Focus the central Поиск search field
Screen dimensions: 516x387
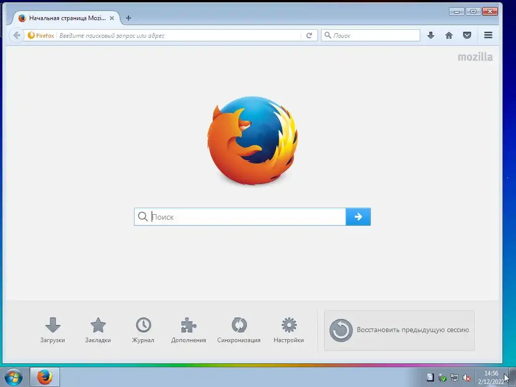[240, 217]
